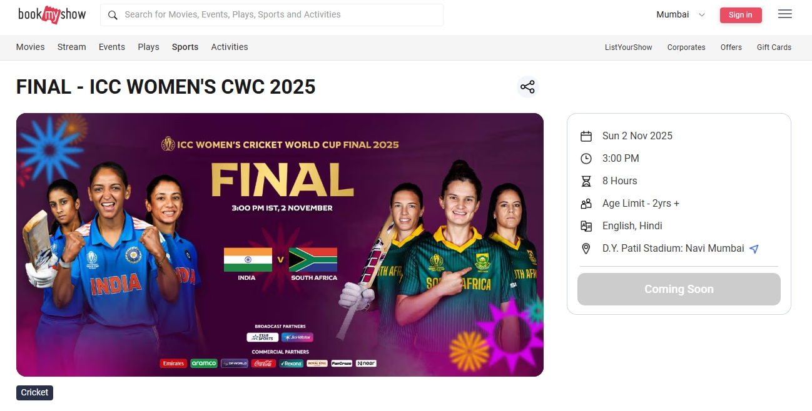Viewport: 812px width, 411px height.
Task: Click the search magnifier icon
Action: coord(113,15)
